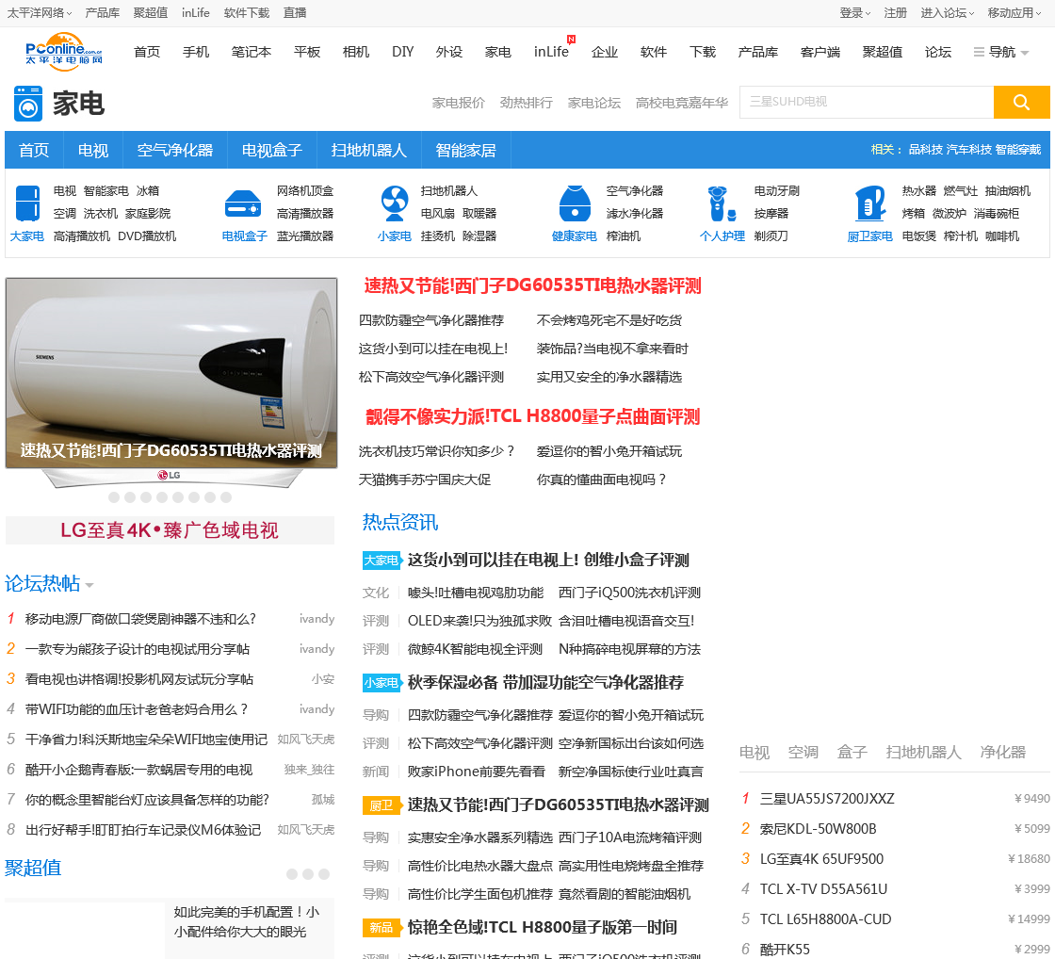Click the 导航 hamburger menu icon

tap(979, 52)
